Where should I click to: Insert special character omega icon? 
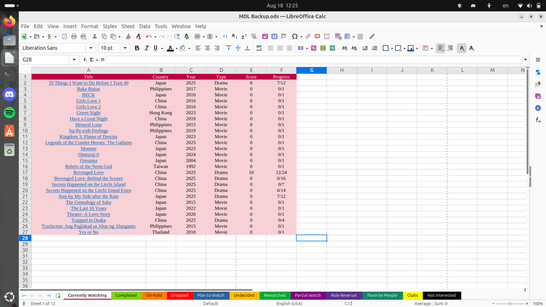pyautogui.click(x=294, y=37)
